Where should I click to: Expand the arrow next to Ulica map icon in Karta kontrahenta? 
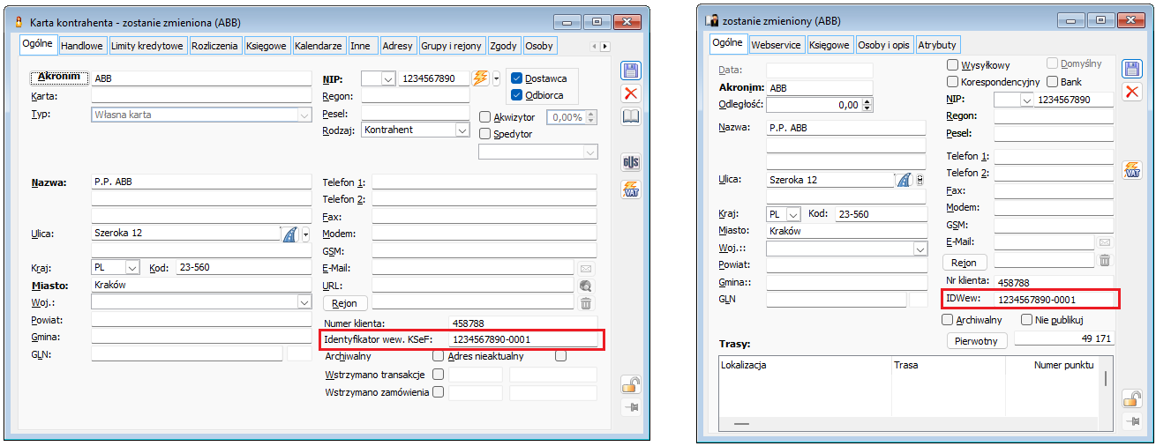pyautogui.click(x=304, y=234)
